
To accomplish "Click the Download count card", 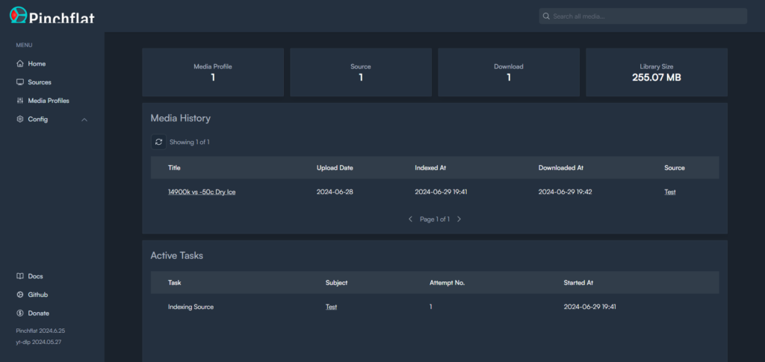I will [x=508, y=72].
